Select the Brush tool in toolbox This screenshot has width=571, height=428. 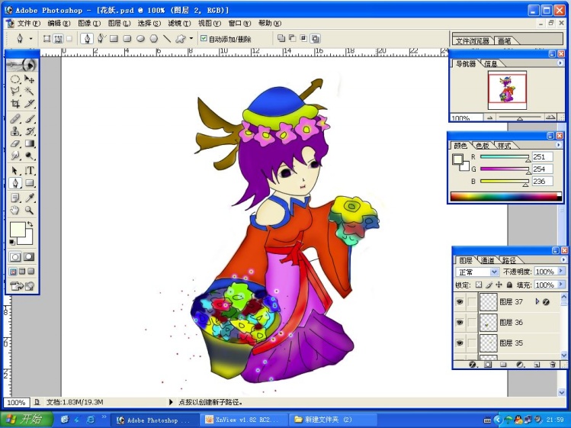click(29, 119)
